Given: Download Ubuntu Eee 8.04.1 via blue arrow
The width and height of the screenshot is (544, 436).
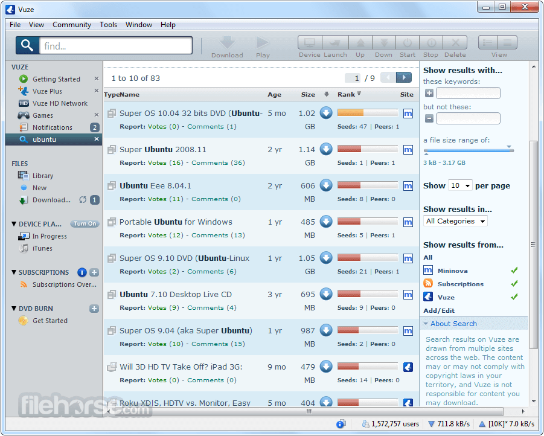Looking at the screenshot, I should (x=326, y=185).
